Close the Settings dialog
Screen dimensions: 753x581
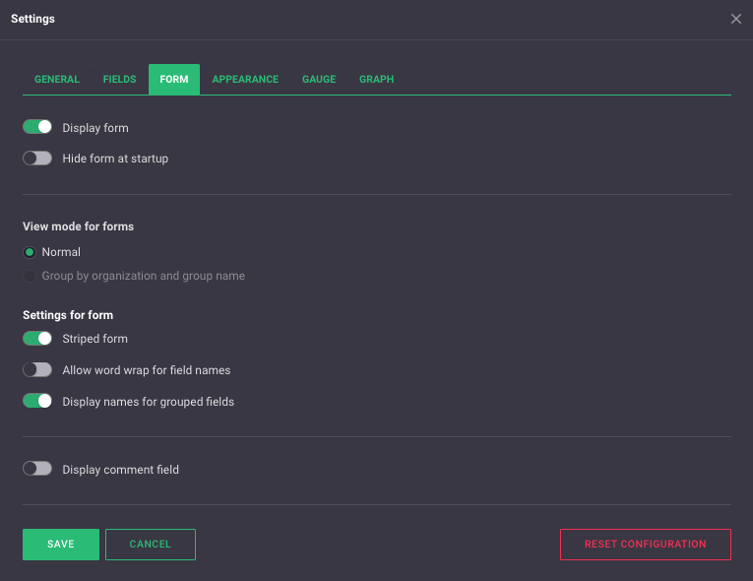coord(736,19)
